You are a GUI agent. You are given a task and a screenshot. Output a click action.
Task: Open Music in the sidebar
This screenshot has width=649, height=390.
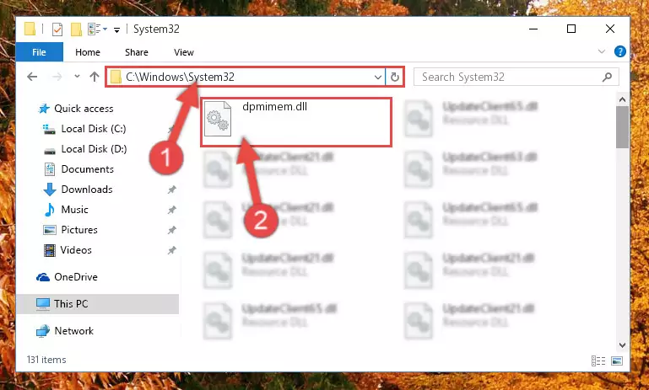pyautogui.click(x=74, y=210)
